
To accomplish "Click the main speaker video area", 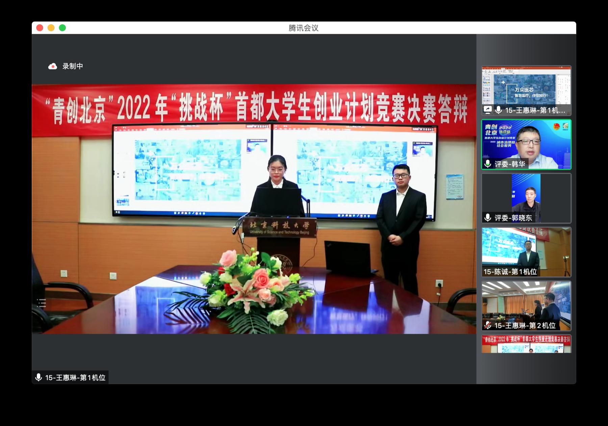I will coord(253,209).
